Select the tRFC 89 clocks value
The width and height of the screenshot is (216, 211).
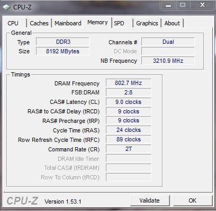pos(129,140)
